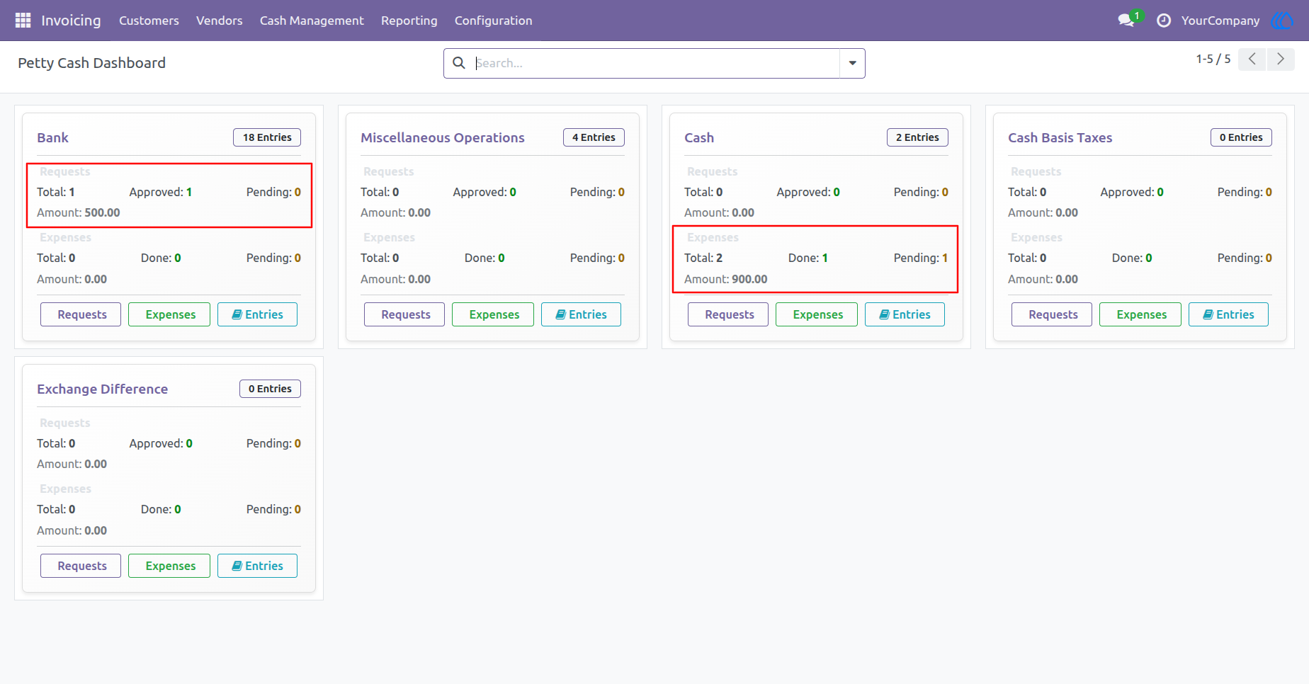Open the Vendors menu
The width and height of the screenshot is (1309, 684).
coord(220,21)
